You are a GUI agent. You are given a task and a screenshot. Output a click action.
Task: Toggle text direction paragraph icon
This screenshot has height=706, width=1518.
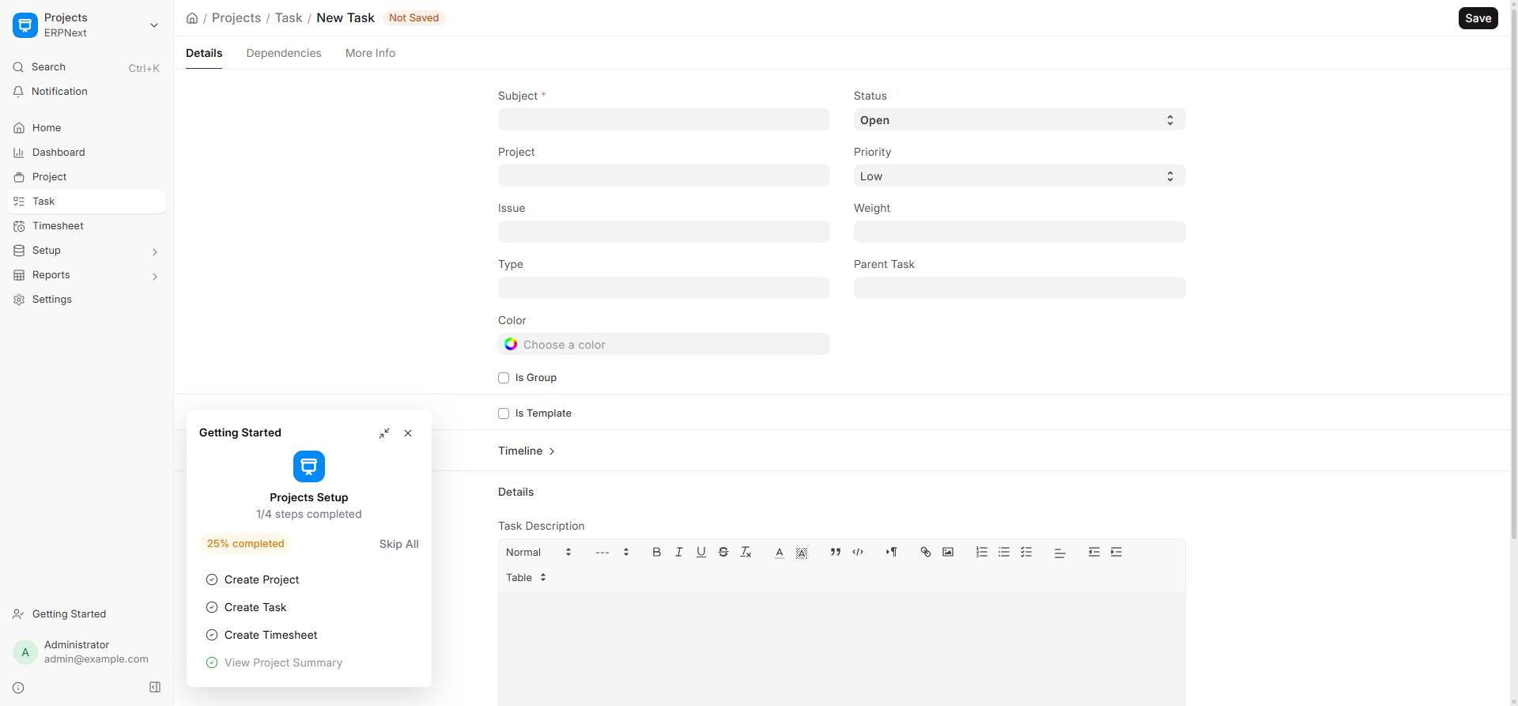[891, 552]
